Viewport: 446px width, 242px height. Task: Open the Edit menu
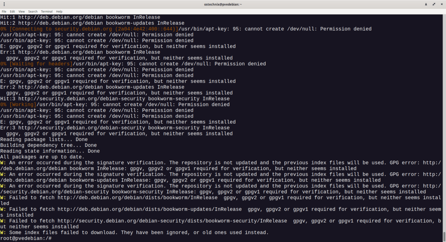[x=12, y=11]
